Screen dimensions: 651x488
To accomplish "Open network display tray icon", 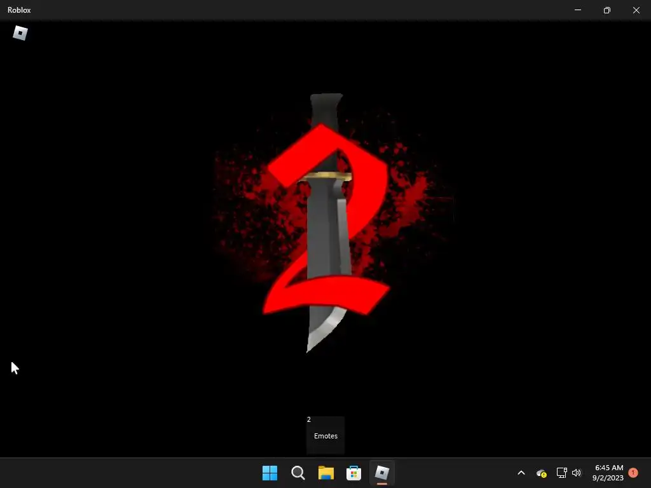I will pyautogui.click(x=562, y=473).
